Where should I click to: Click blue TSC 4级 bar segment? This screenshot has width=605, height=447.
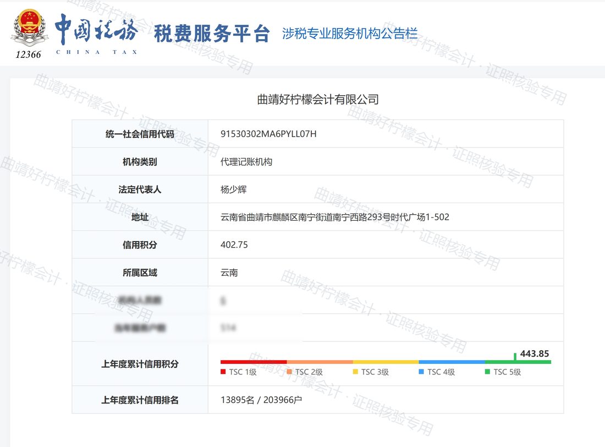[452, 362]
